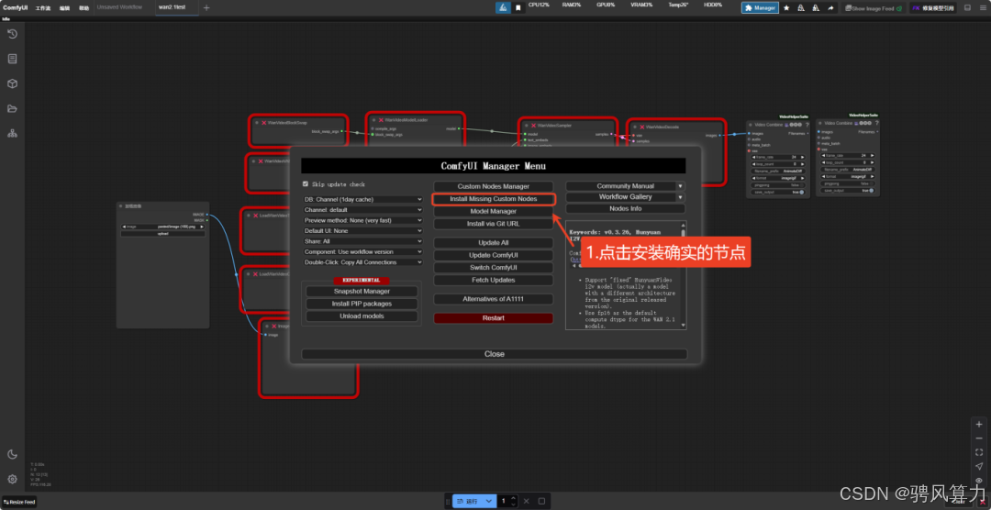Open the 编辑 menu

(x=64, y=7)
